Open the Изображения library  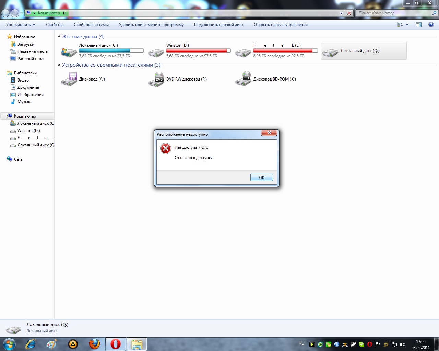[30, 95]
